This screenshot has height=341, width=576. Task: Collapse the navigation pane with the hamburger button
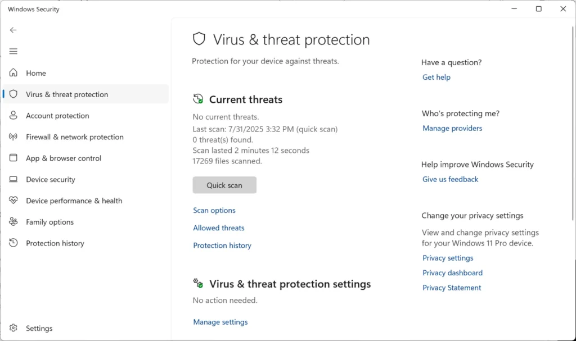coord(13,51)
